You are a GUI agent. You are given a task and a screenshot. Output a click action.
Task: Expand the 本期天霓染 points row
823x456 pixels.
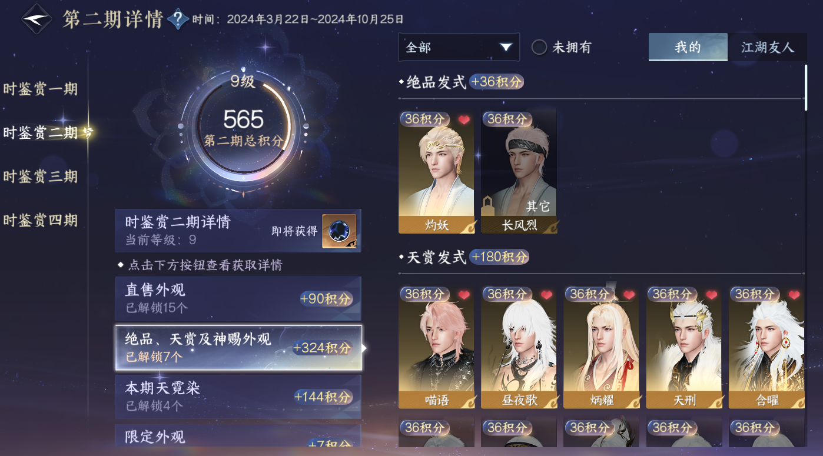tap(238, 397)
